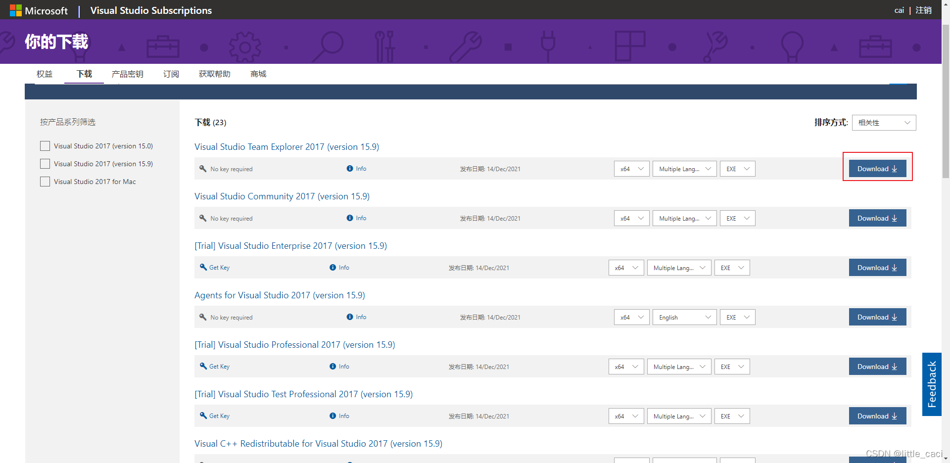Switch to the 获取帮助 tab
Screen dimensions: 950x463
pyautogui.click(x=215, y=74)
